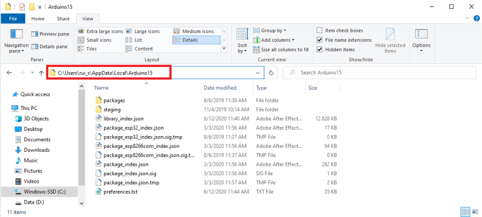Open the Group by dropdown
Viewport: 482px width, 217px height.
[x=270, y=30]
